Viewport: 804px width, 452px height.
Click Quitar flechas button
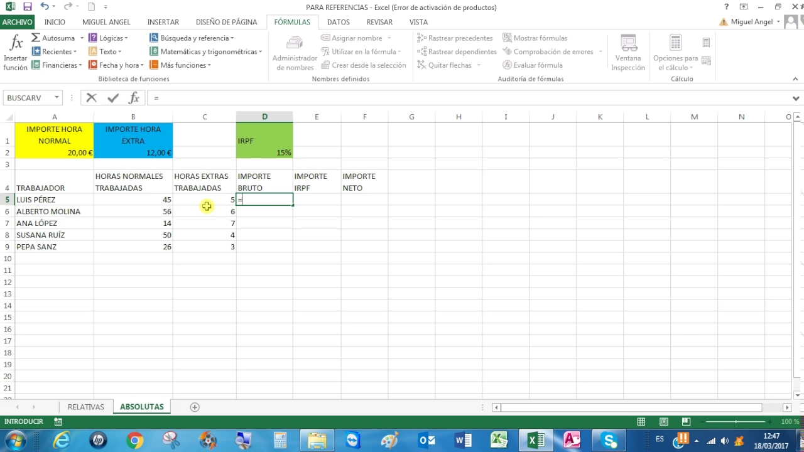coord(444,65)
